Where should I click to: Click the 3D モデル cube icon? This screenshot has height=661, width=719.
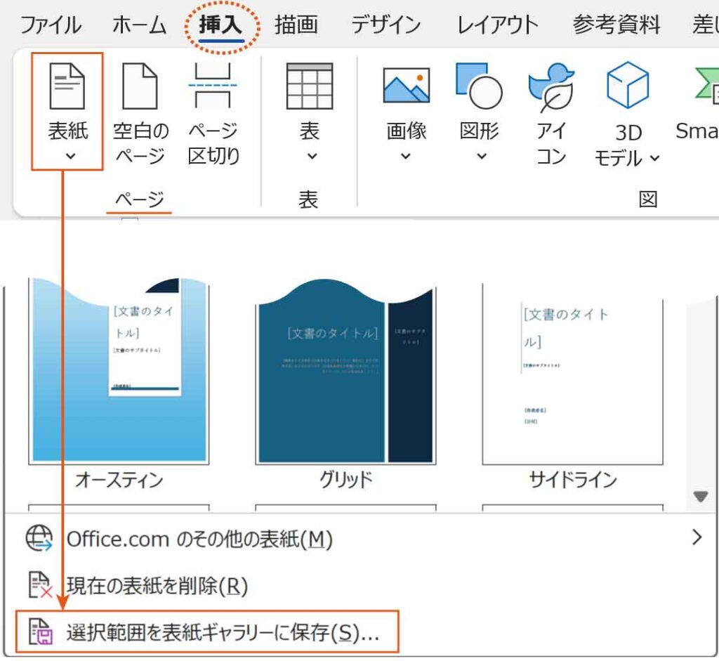627,85
